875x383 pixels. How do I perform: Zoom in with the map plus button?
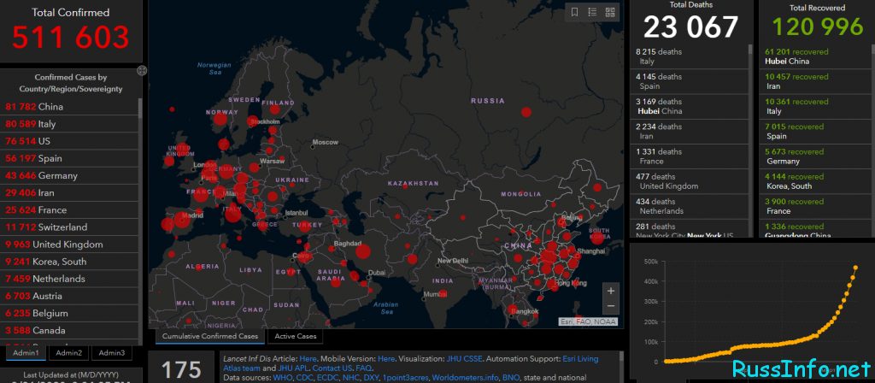pos(610,291)
